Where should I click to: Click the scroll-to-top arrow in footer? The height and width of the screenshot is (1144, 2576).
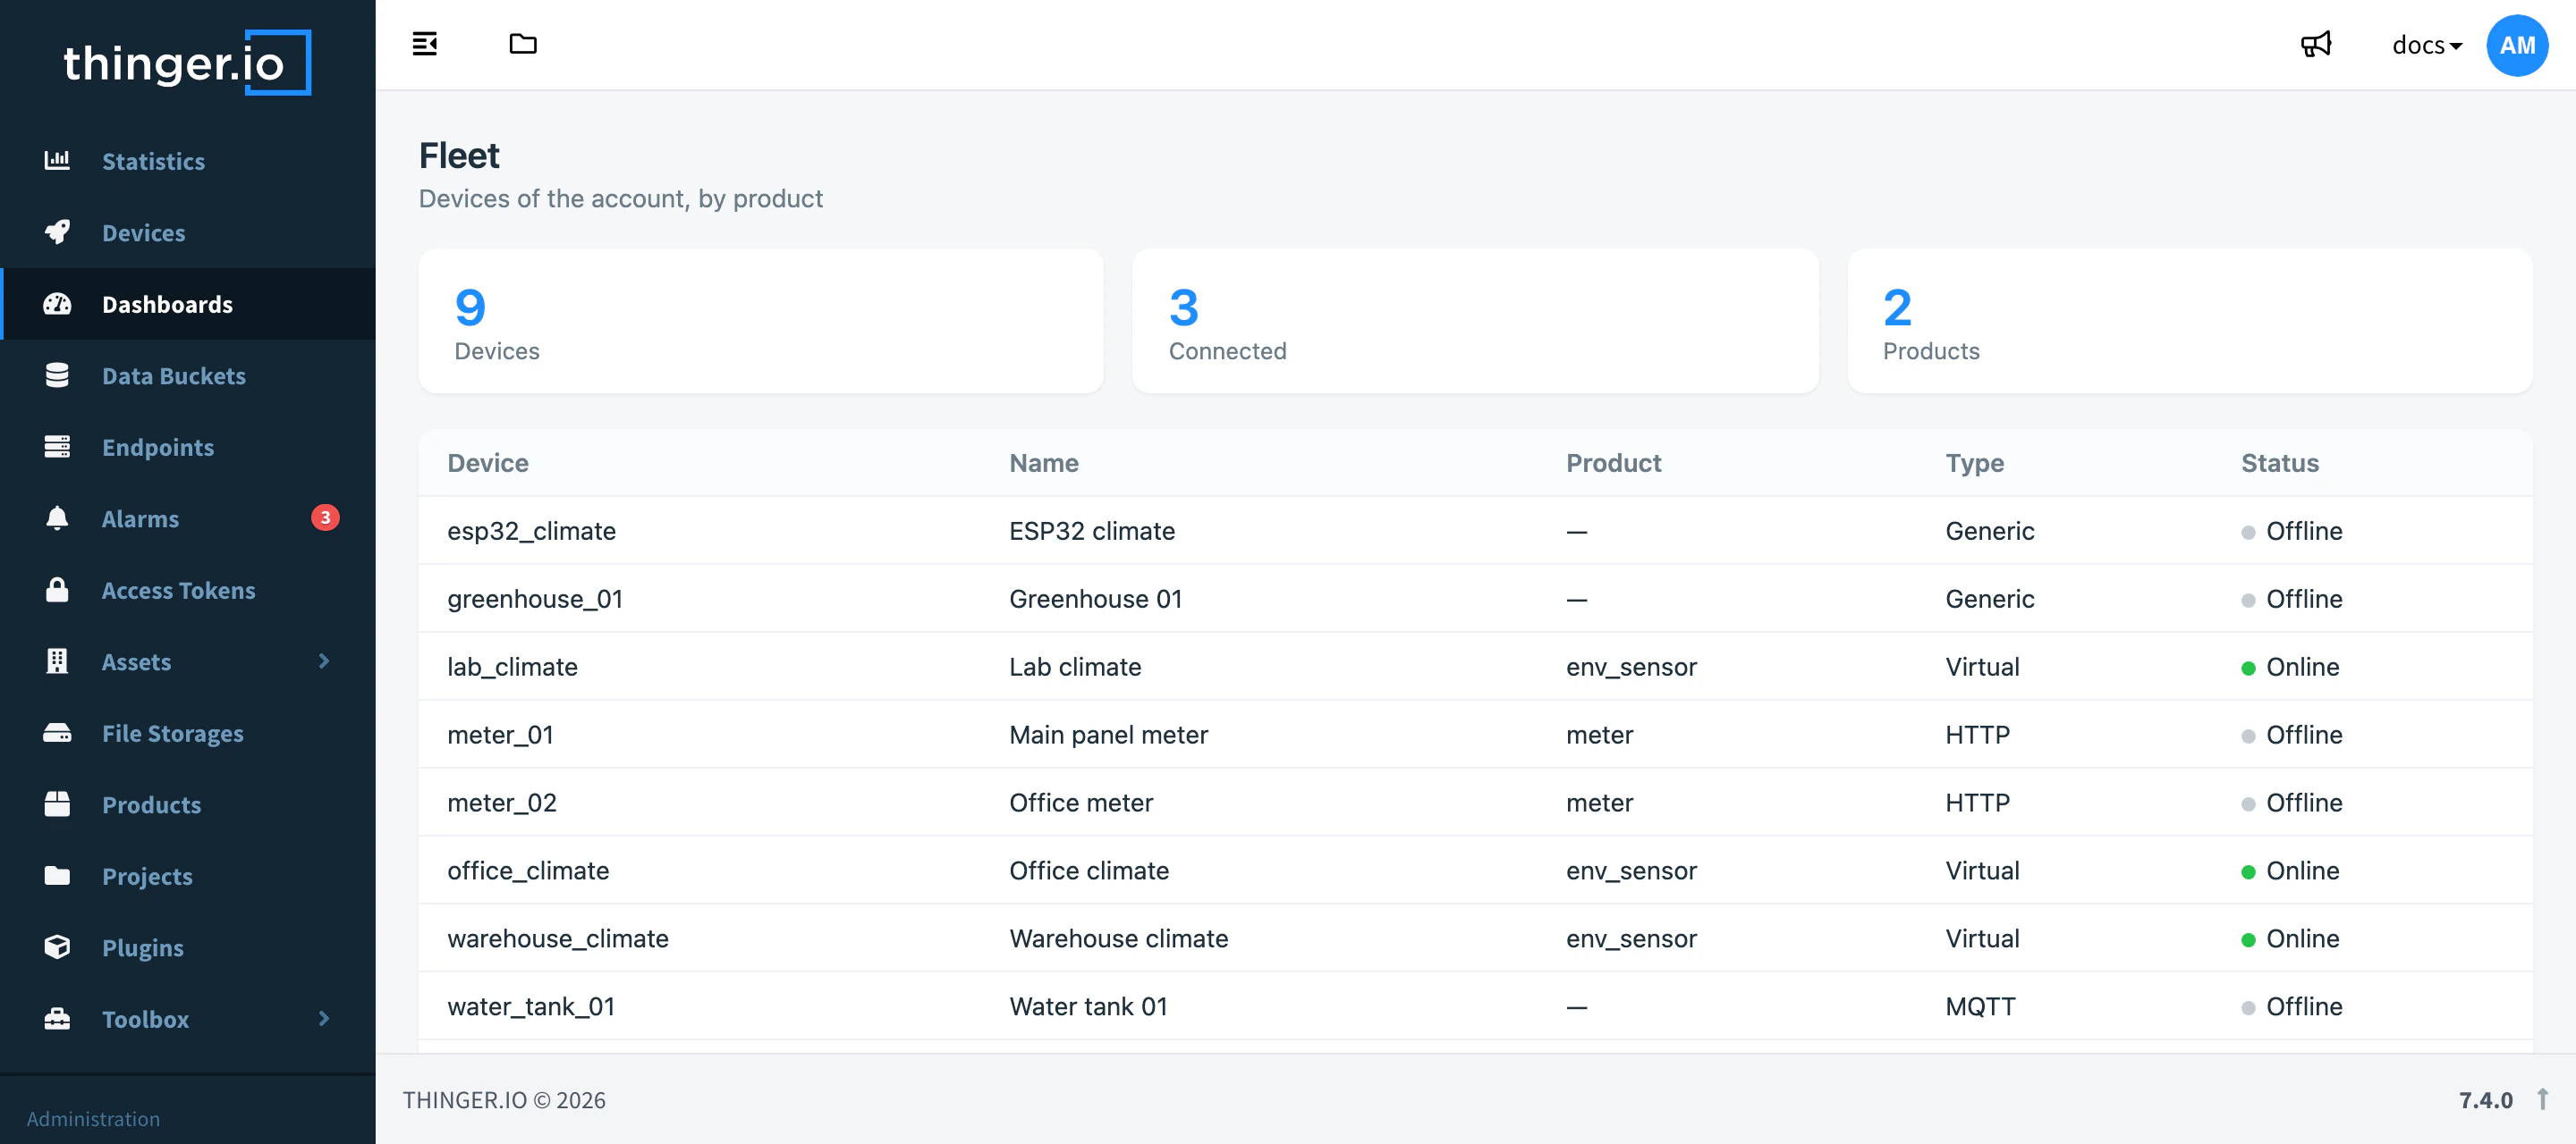point(2542,1099)
